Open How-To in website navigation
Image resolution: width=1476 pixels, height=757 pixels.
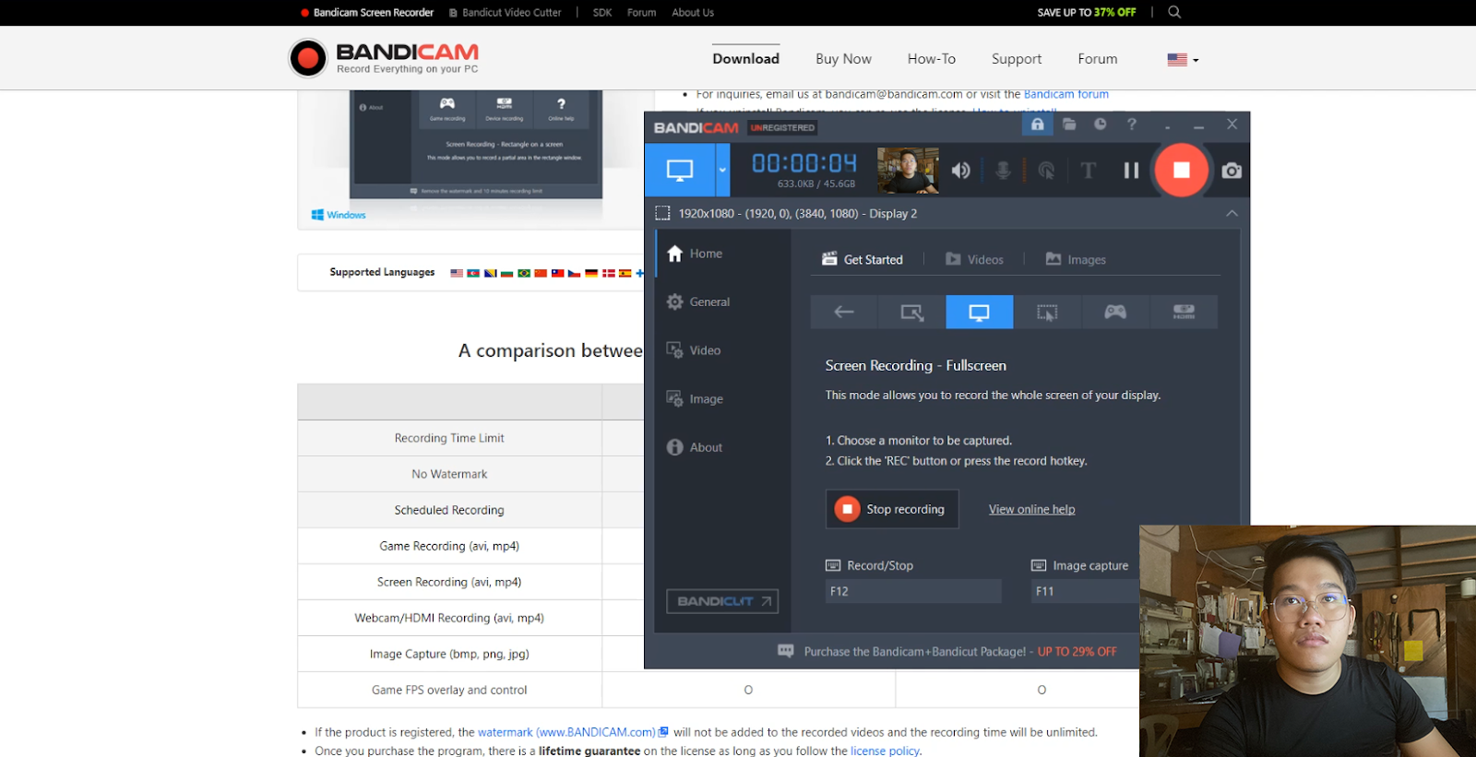pos(931,59)
